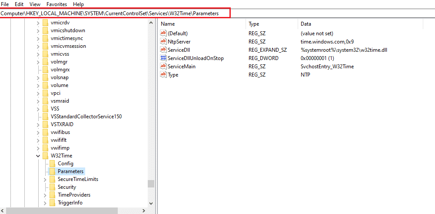This screenshot has width=435, height=214.
Task: Expand the SecureTimeLimits key
Action: coord(45,179)
